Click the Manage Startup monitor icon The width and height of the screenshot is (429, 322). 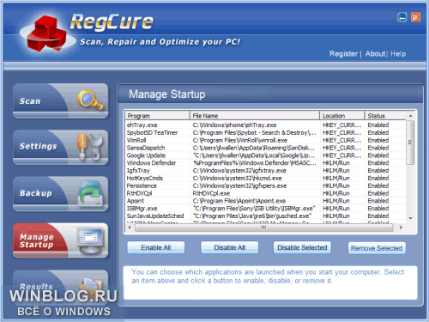pos(90,240)
